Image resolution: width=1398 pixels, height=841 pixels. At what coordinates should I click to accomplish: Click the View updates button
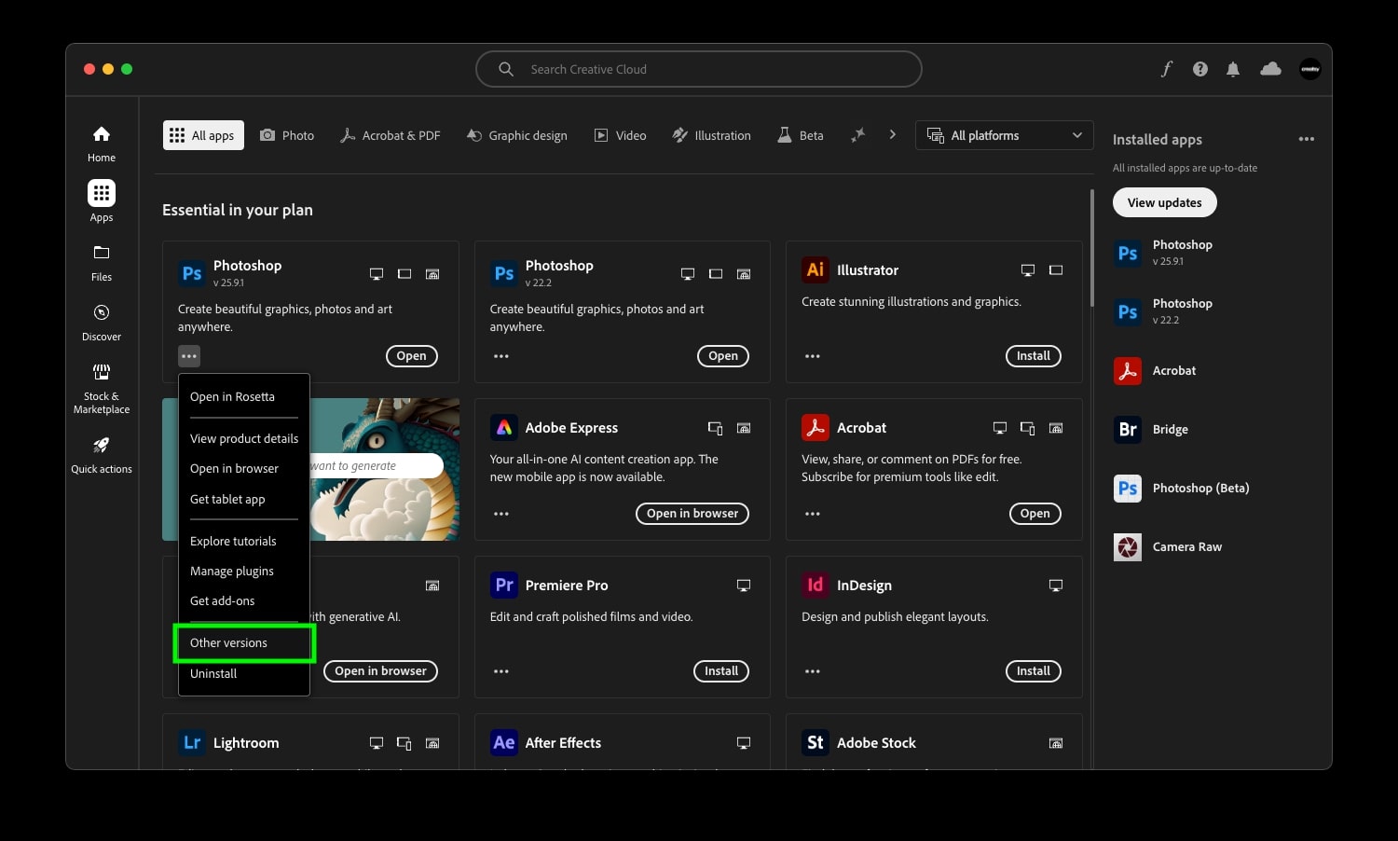pyautogui.click(x=1164, y=202)
